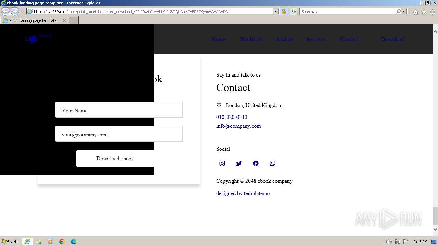
Task: Open the browser Tools gear icon
Action: pyautogui.click(x=433, y=12)
